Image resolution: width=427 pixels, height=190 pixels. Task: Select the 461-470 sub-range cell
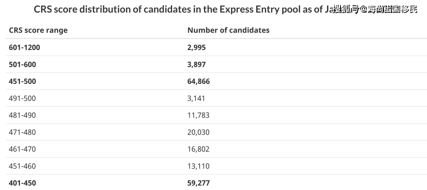[x=22, y=149]
